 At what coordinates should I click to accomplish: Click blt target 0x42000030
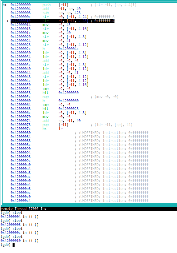click(69, 93)
